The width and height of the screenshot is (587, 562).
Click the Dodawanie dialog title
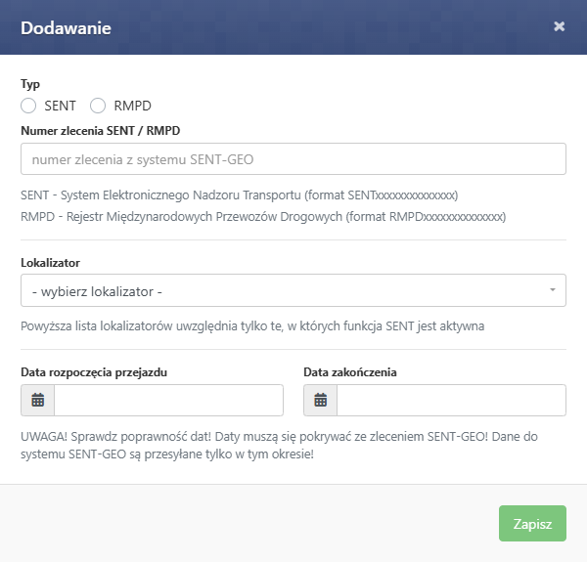tap(66, 28)
